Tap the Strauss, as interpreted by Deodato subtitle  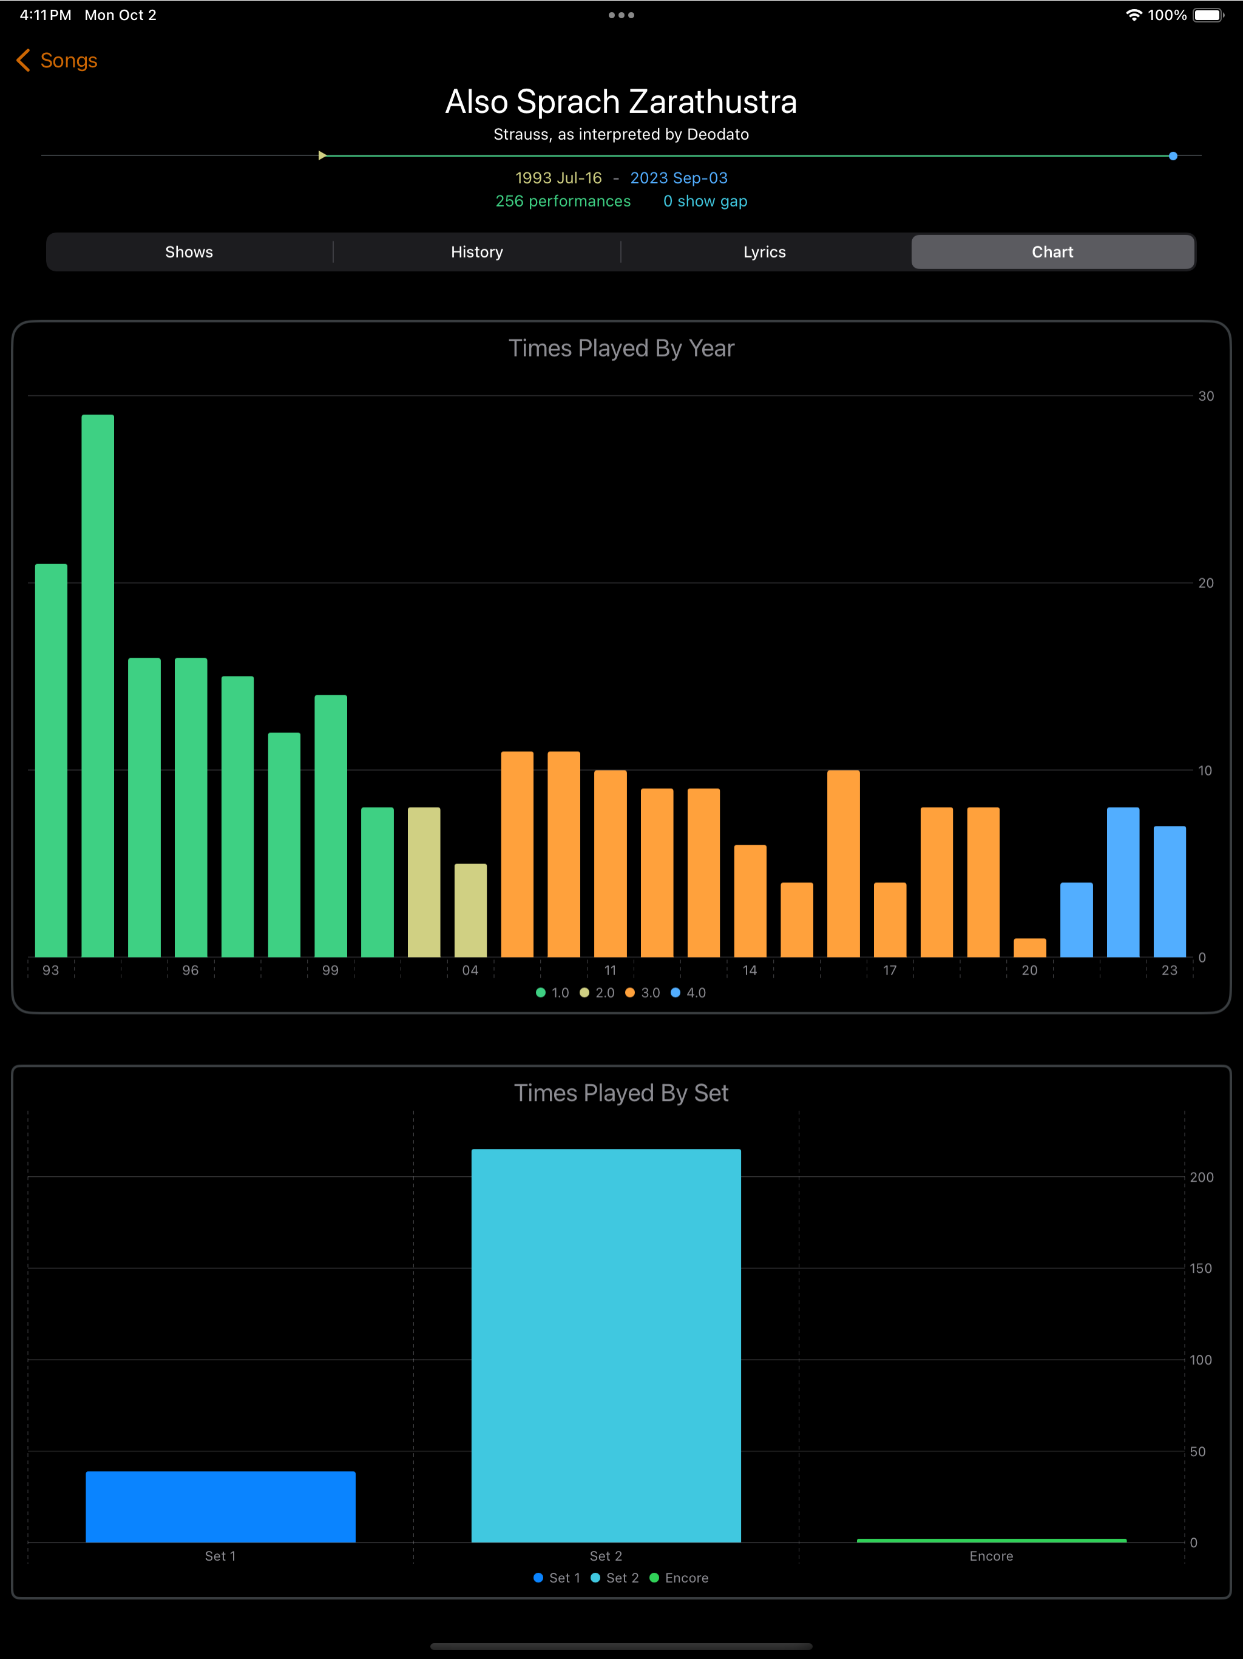(621, 134)
